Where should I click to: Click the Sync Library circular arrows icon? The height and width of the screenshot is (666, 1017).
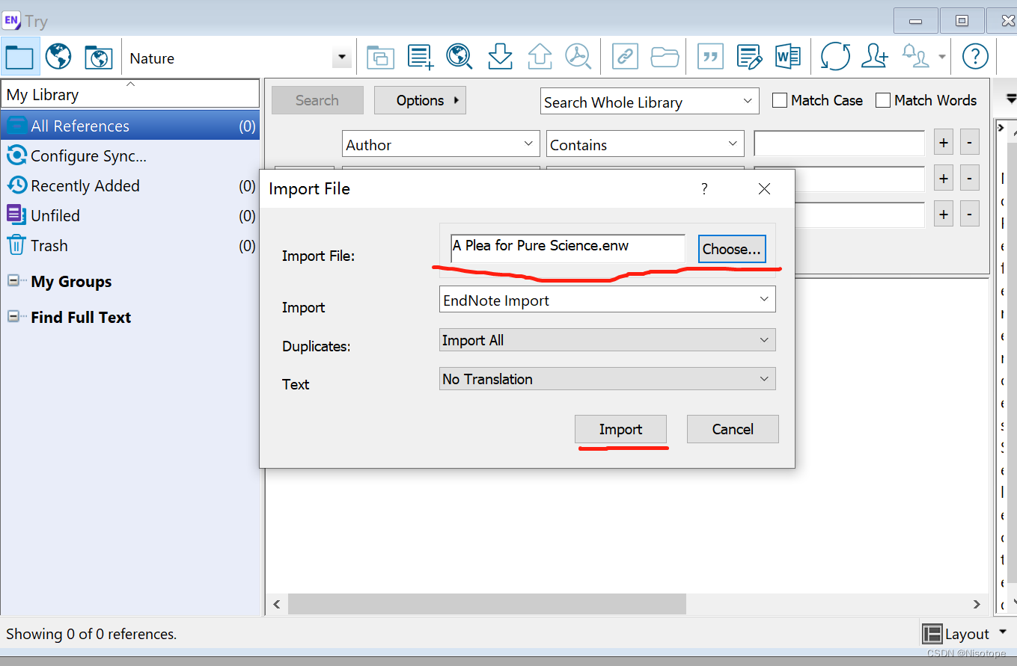[x=835, y=57]
